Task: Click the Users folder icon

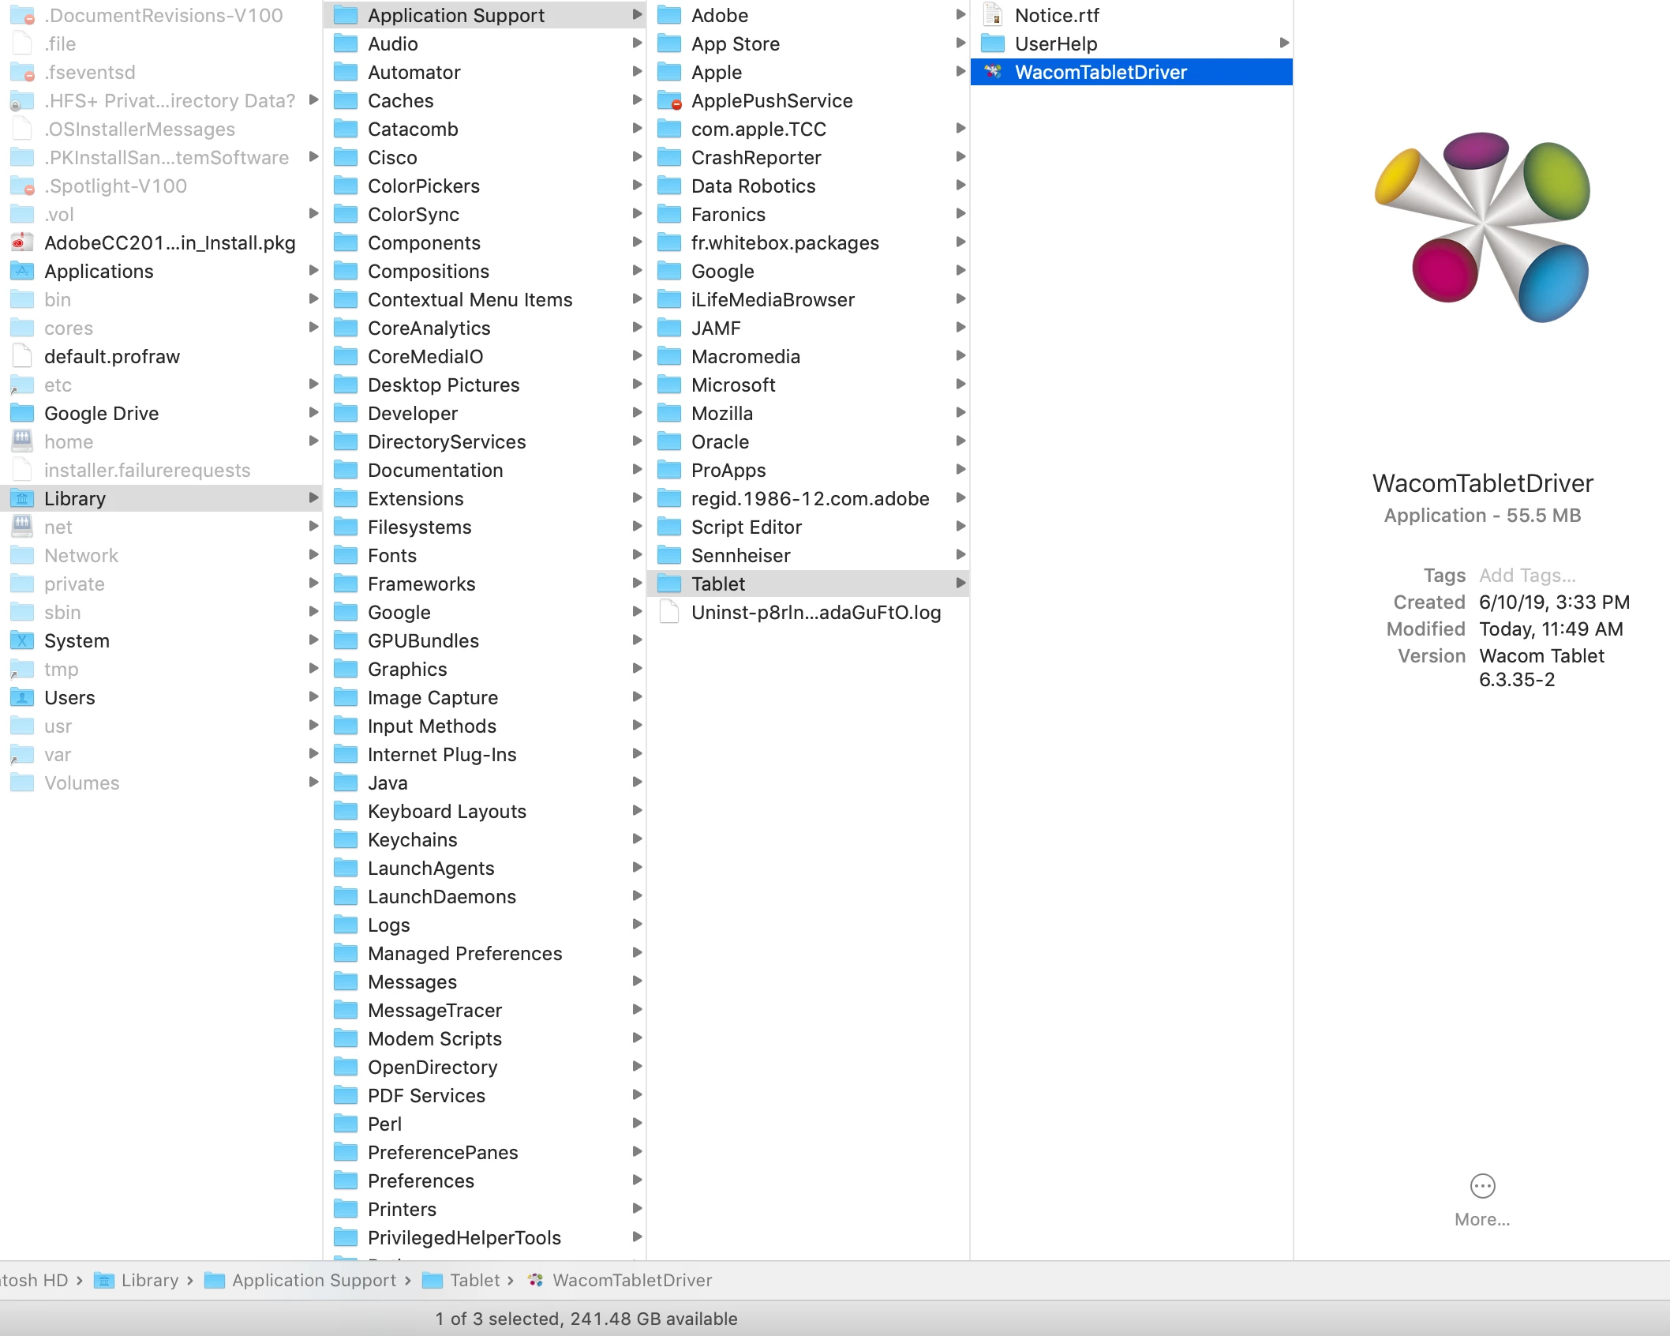Action: tap(22, 697)
